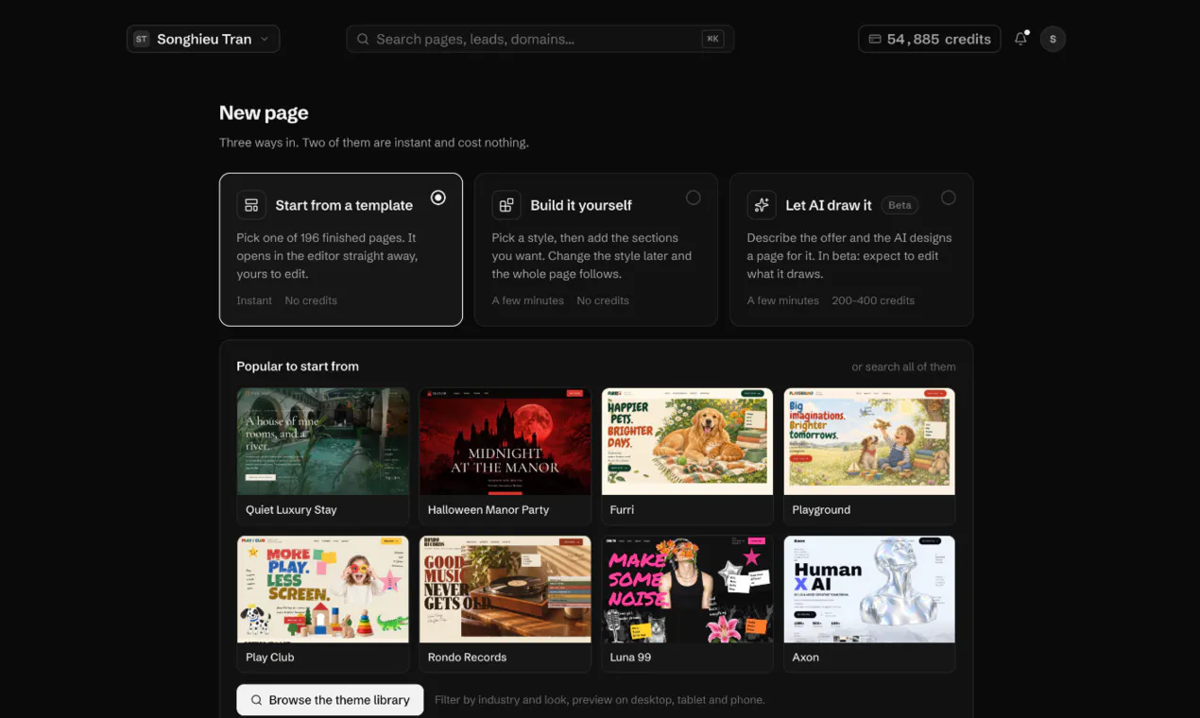
Task: Open the Rondo Records template
Action: (506, 604)
